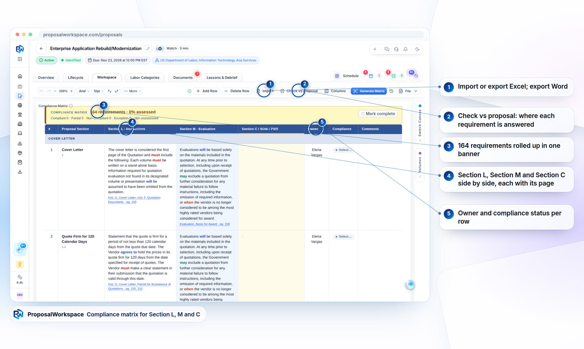
Task: Decrease zoom with the minus button
Action: (55, 91)
